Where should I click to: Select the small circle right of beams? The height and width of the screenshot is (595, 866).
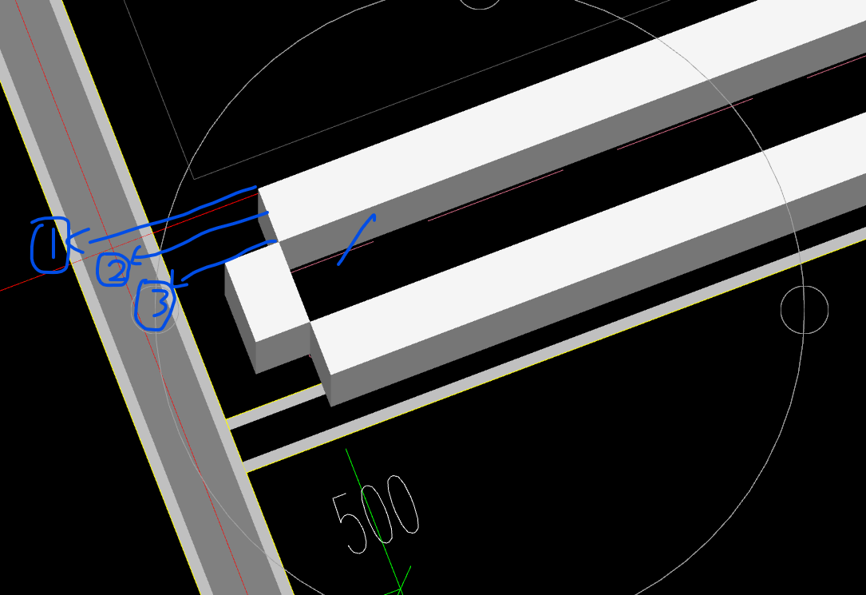pos(805,310)
